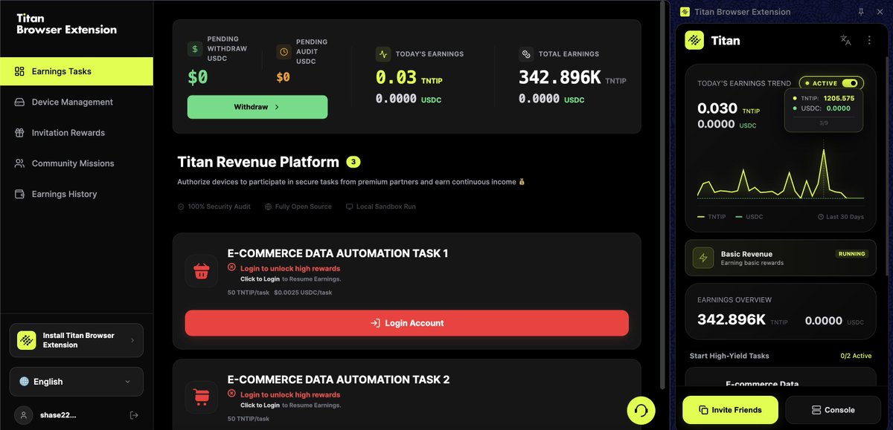Click the Device Management drive icon
The width and height of the screenshot is (893, 430).
coord(19,102)
